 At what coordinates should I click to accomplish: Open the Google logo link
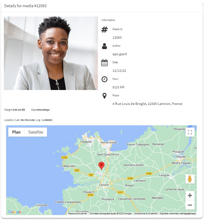coord(15,212)
